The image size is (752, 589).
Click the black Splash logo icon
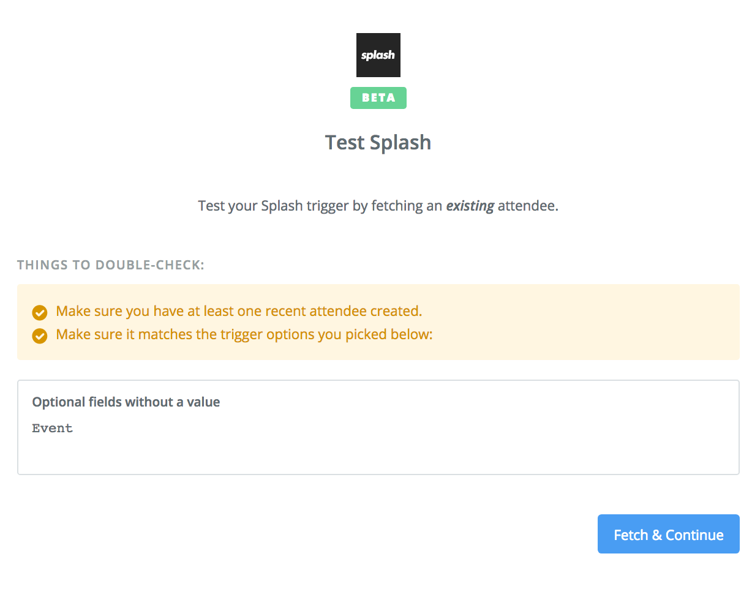378,55
